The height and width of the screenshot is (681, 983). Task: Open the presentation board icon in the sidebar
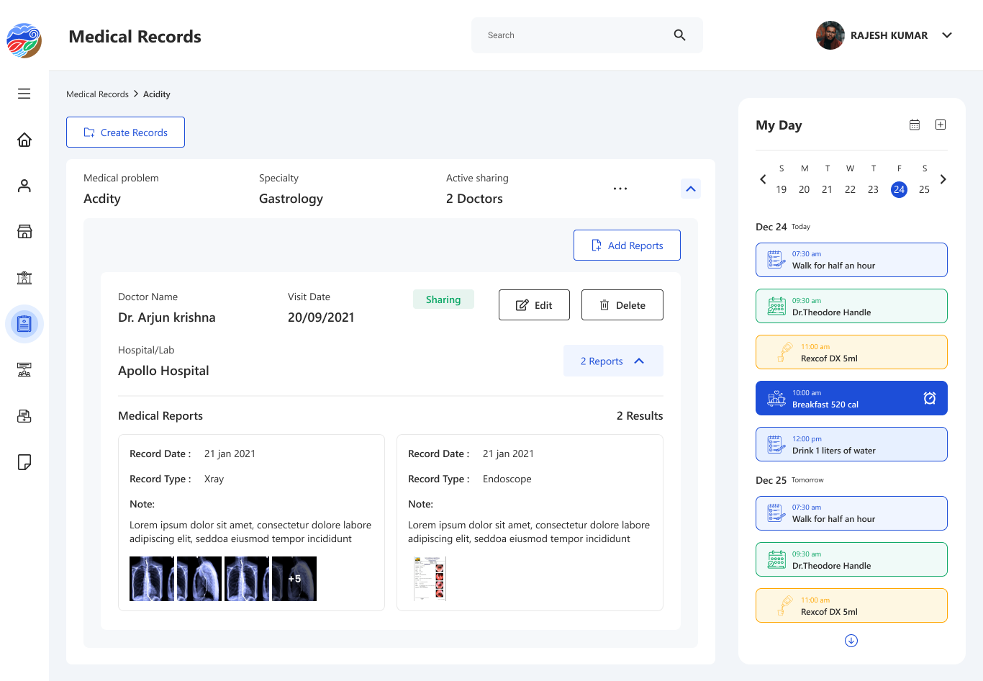(x=24, y=370)
